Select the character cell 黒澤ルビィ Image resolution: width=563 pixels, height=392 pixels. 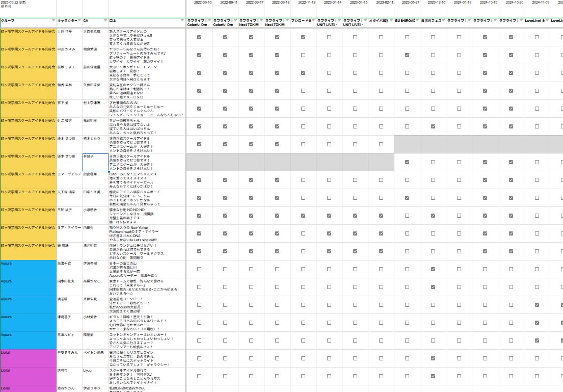[x=69, y=341]
